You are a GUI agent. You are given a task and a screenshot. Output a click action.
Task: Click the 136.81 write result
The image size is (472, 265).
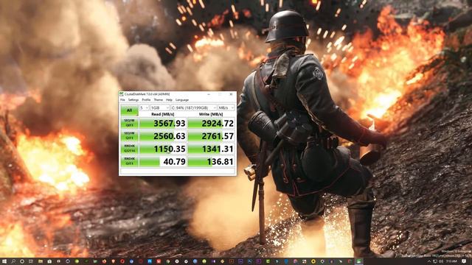click(211, 161)
